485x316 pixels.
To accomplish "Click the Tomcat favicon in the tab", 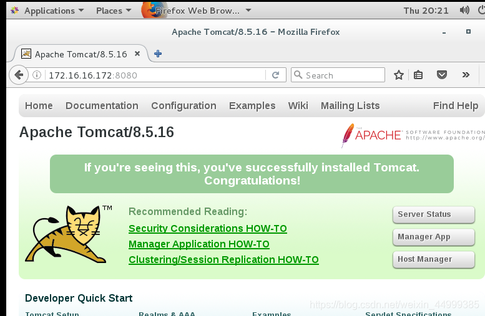I will (x=26, y=54).
